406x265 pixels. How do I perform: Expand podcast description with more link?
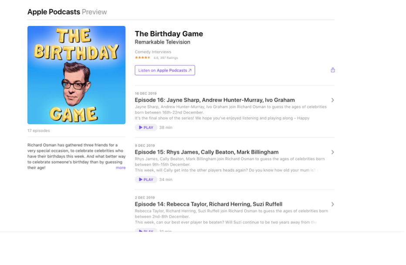coord(121,168)
